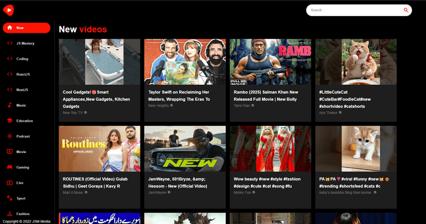
Task: Click the YouTube-style logo icon
Action: pyautogui.click(x=8, y=10)
